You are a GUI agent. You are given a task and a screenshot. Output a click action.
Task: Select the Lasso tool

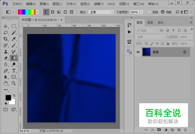point(6,33)
